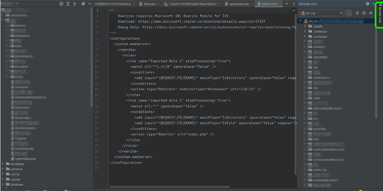383x191 pixels.
Task: Toggle the Remote Host side tool window button
Action: [x=379, y=14]
